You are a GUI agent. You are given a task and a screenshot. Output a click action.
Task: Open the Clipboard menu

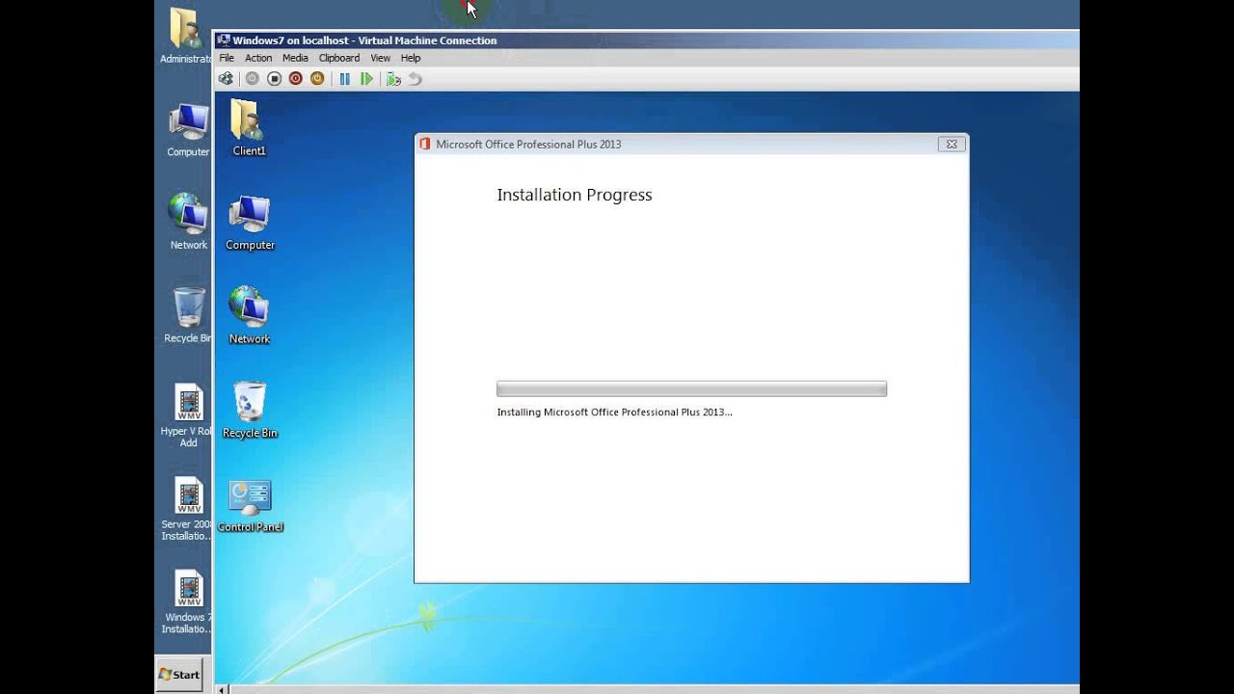(339, 58)
